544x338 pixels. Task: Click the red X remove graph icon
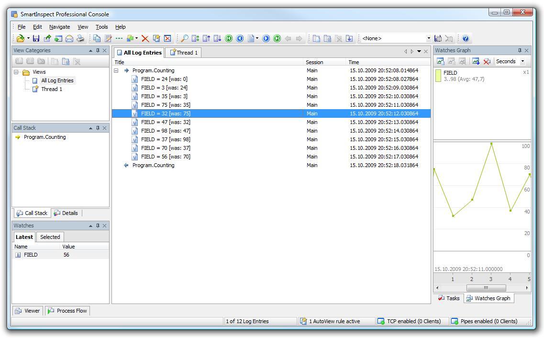tap(487, 61)
